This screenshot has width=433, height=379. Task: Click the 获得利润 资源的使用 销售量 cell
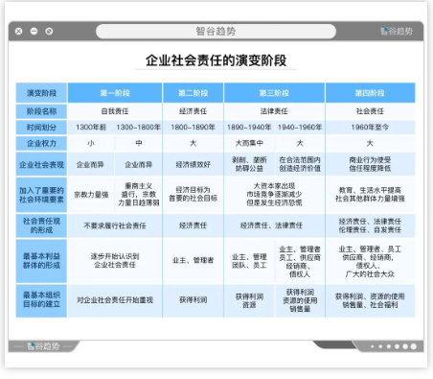300,300
